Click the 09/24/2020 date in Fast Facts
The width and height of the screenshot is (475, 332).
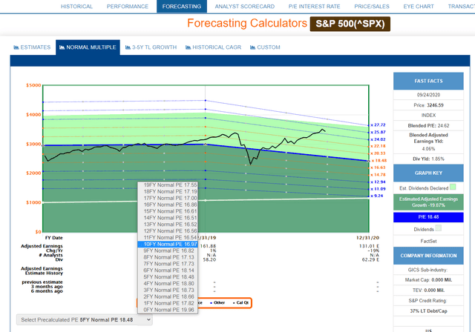point(428,95)
